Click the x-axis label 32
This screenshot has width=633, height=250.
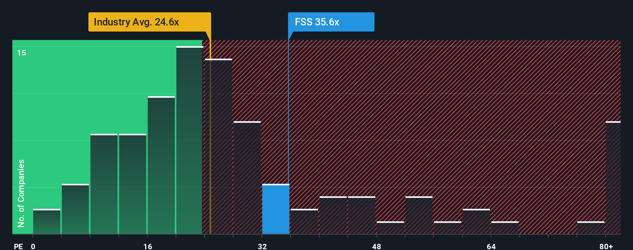[x=262, y=246]
